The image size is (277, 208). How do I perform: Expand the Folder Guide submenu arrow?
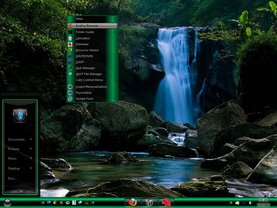click(x=115, y=32)
